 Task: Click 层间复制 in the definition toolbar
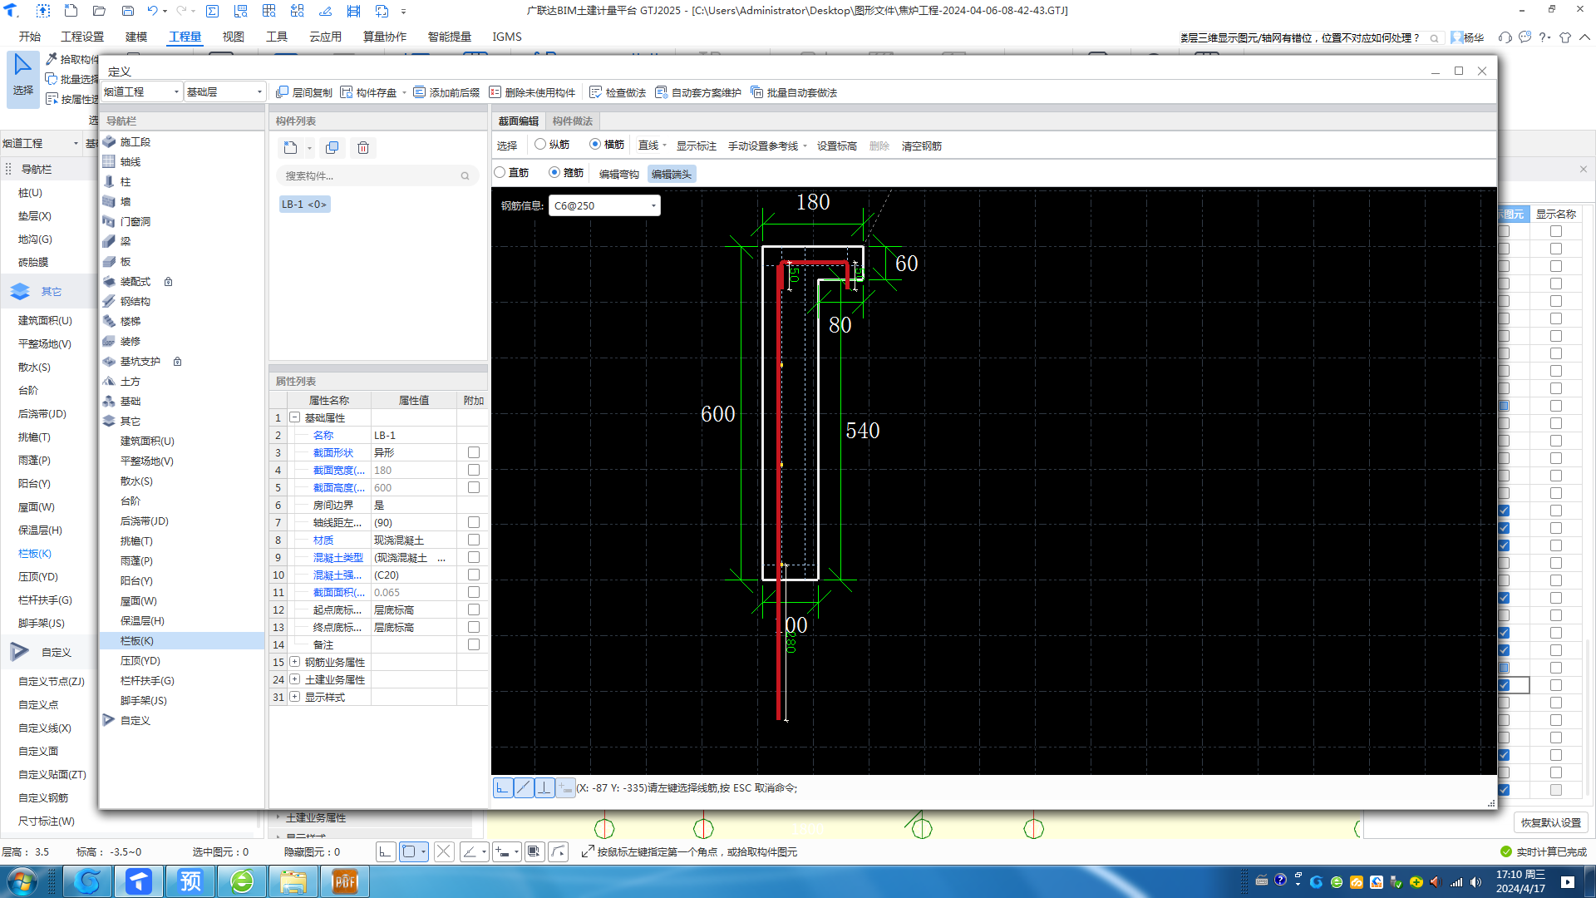[x=304, y=92]
